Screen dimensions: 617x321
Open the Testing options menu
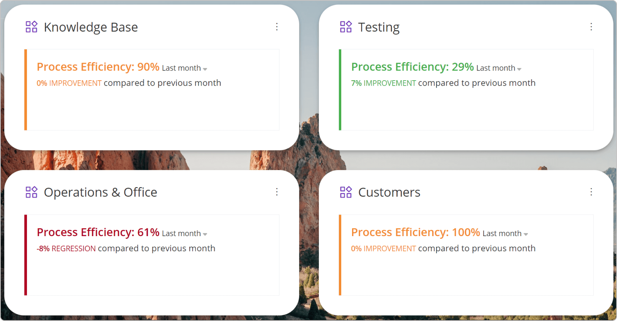(591, 27)
